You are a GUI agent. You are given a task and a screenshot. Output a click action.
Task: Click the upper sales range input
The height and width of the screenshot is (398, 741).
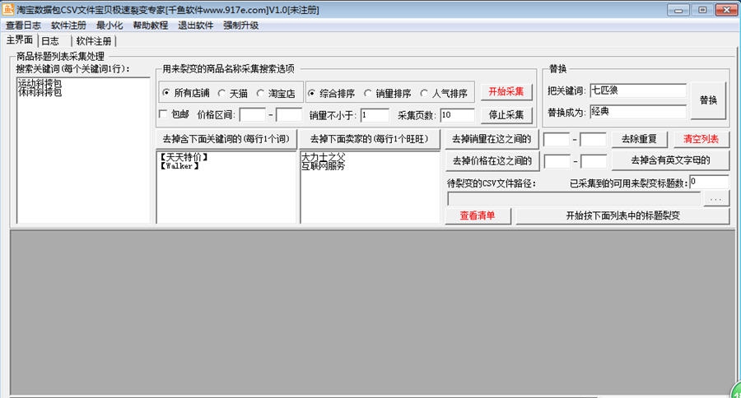coord(593,139)
